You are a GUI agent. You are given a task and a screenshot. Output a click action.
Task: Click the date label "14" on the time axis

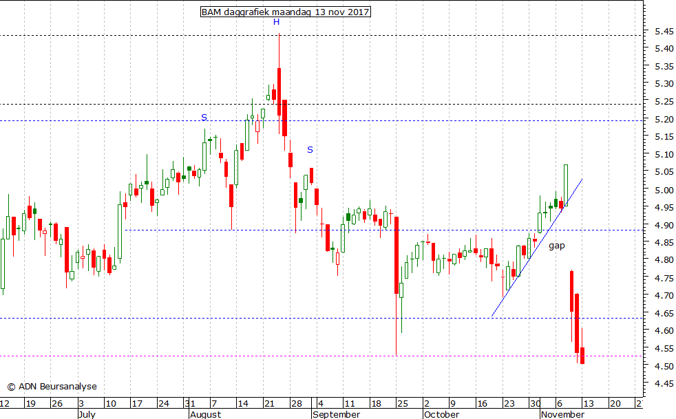click(x=243, y=404)
